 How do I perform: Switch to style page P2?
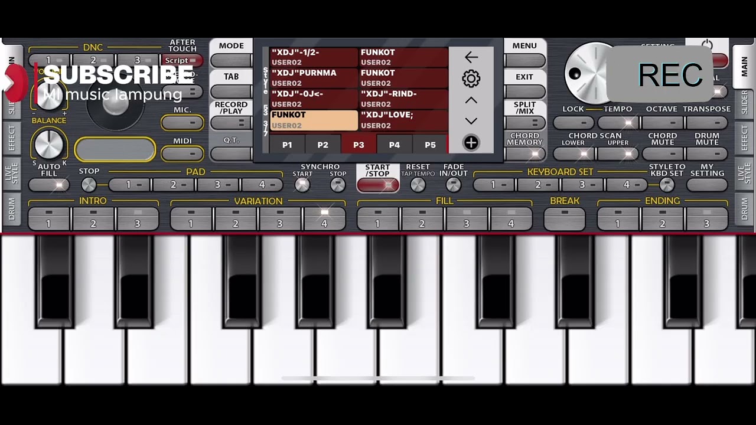tap(322, 145)
